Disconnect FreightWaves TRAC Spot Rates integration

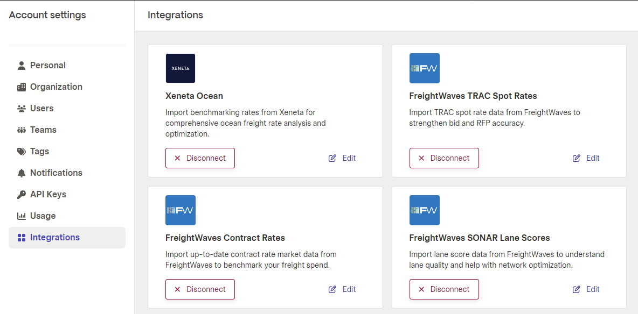pyautogui.click(x=444, y=158)
